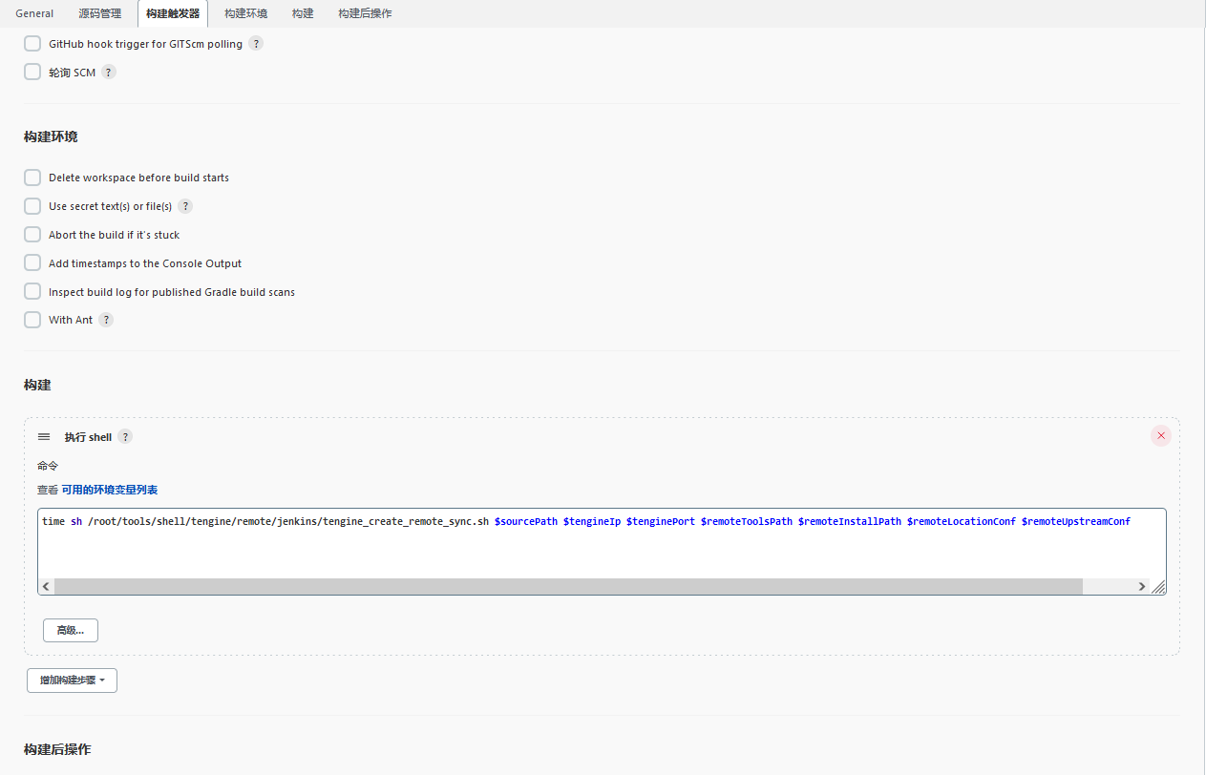Jump to the 构建后操作 tab

pyautogui.click(x=365, y=13)
